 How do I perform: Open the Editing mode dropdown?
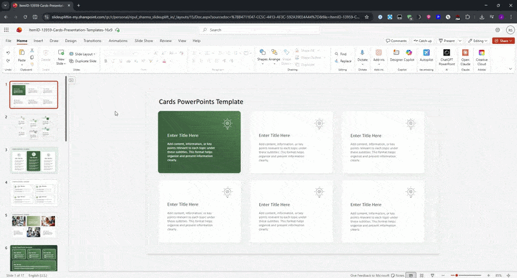(478, 41)
